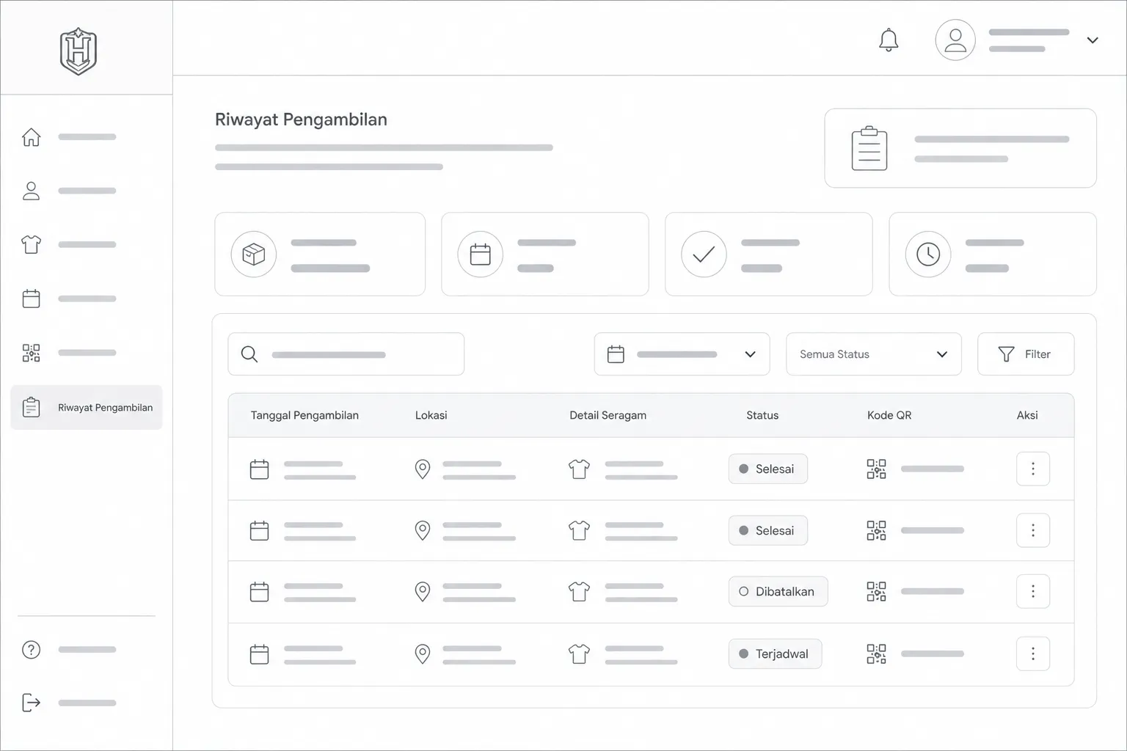
Task: Open uniforms via sidebar t-shirt icon
Action: point(31,244)
